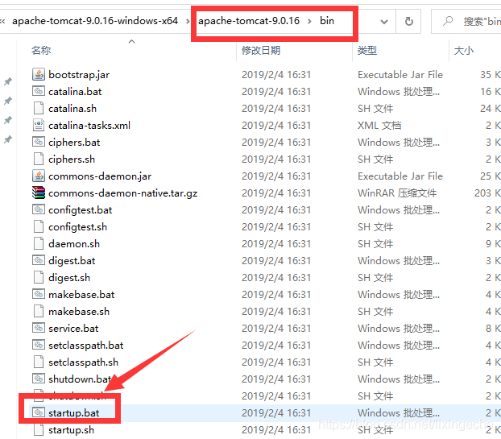This screenshot has height=439, width=501.
Task: Sort files by 大小 column header
Action: coord(464,50)
